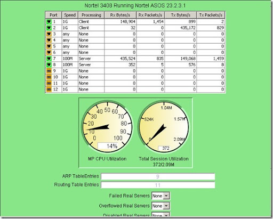Open the Failed Real Servers dropdown

160,196
